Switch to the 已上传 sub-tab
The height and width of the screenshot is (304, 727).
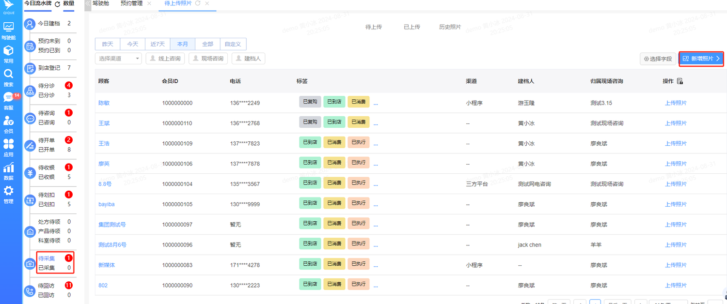[411, 27]
